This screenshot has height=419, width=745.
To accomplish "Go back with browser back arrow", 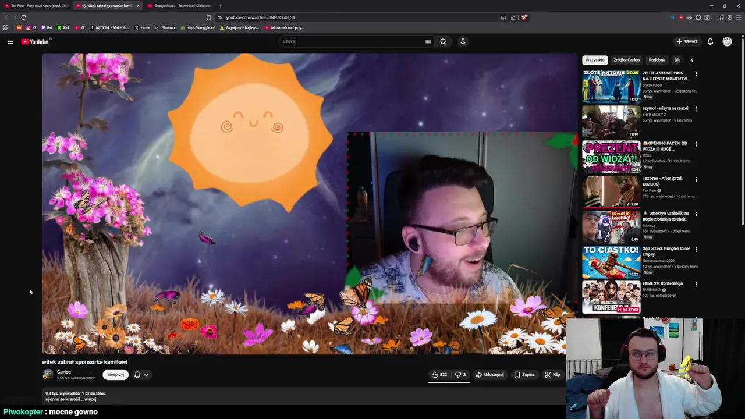I will click(x=6, y=17).
